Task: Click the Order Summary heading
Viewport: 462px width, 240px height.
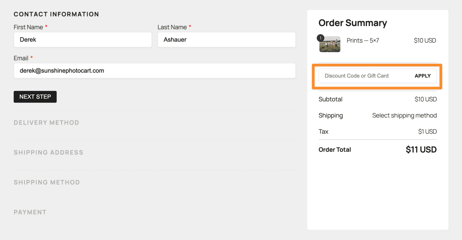Action: pyautogui.click(x=353, y=23)
